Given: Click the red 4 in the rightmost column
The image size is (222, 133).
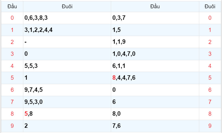Looking at the screenshot, I should click(210, 66).
